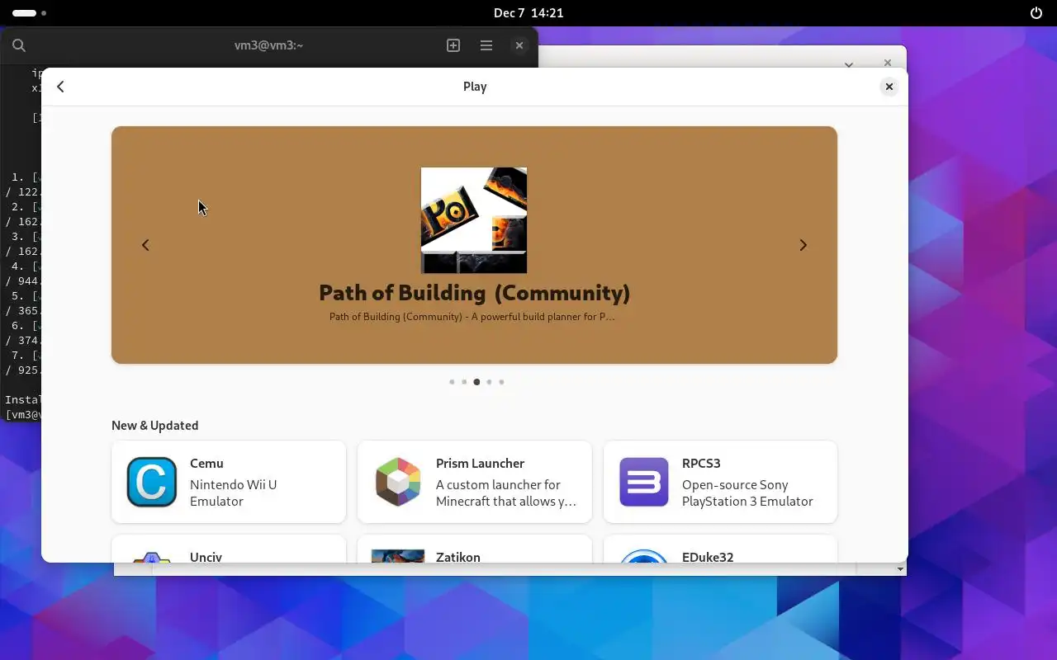1057x660 pixels.
Task: Open the EDuke32 app card
Action: 720,549
